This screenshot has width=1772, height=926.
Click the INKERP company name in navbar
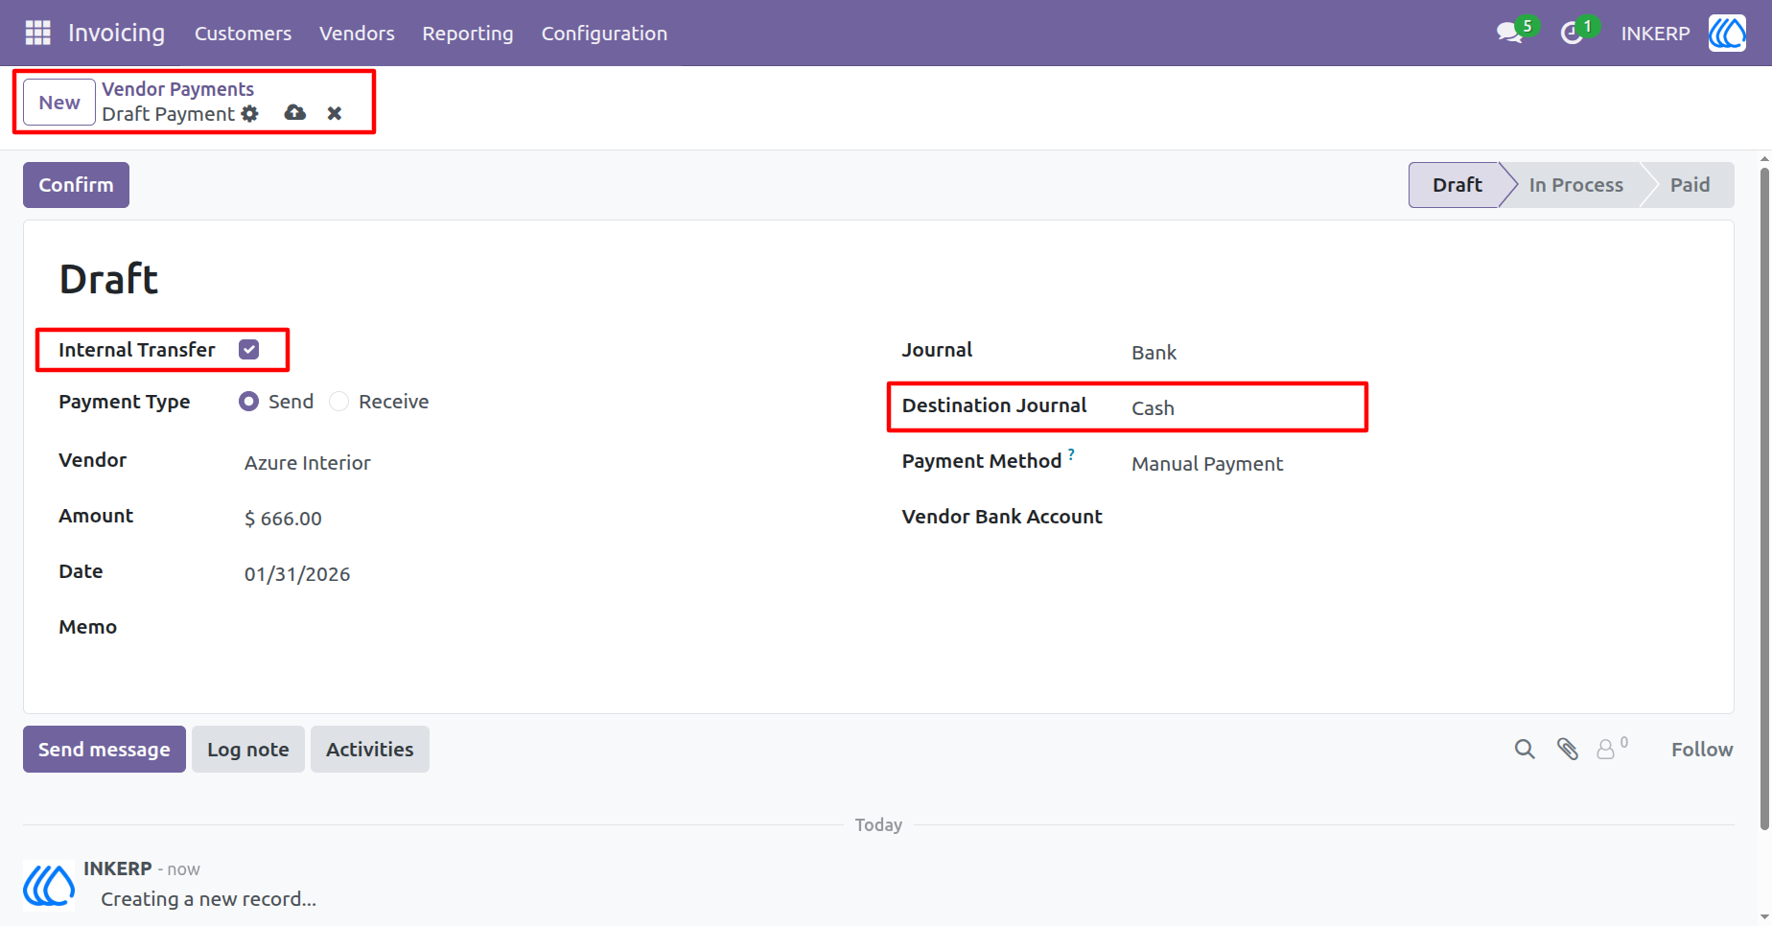tap(1655, 34)
